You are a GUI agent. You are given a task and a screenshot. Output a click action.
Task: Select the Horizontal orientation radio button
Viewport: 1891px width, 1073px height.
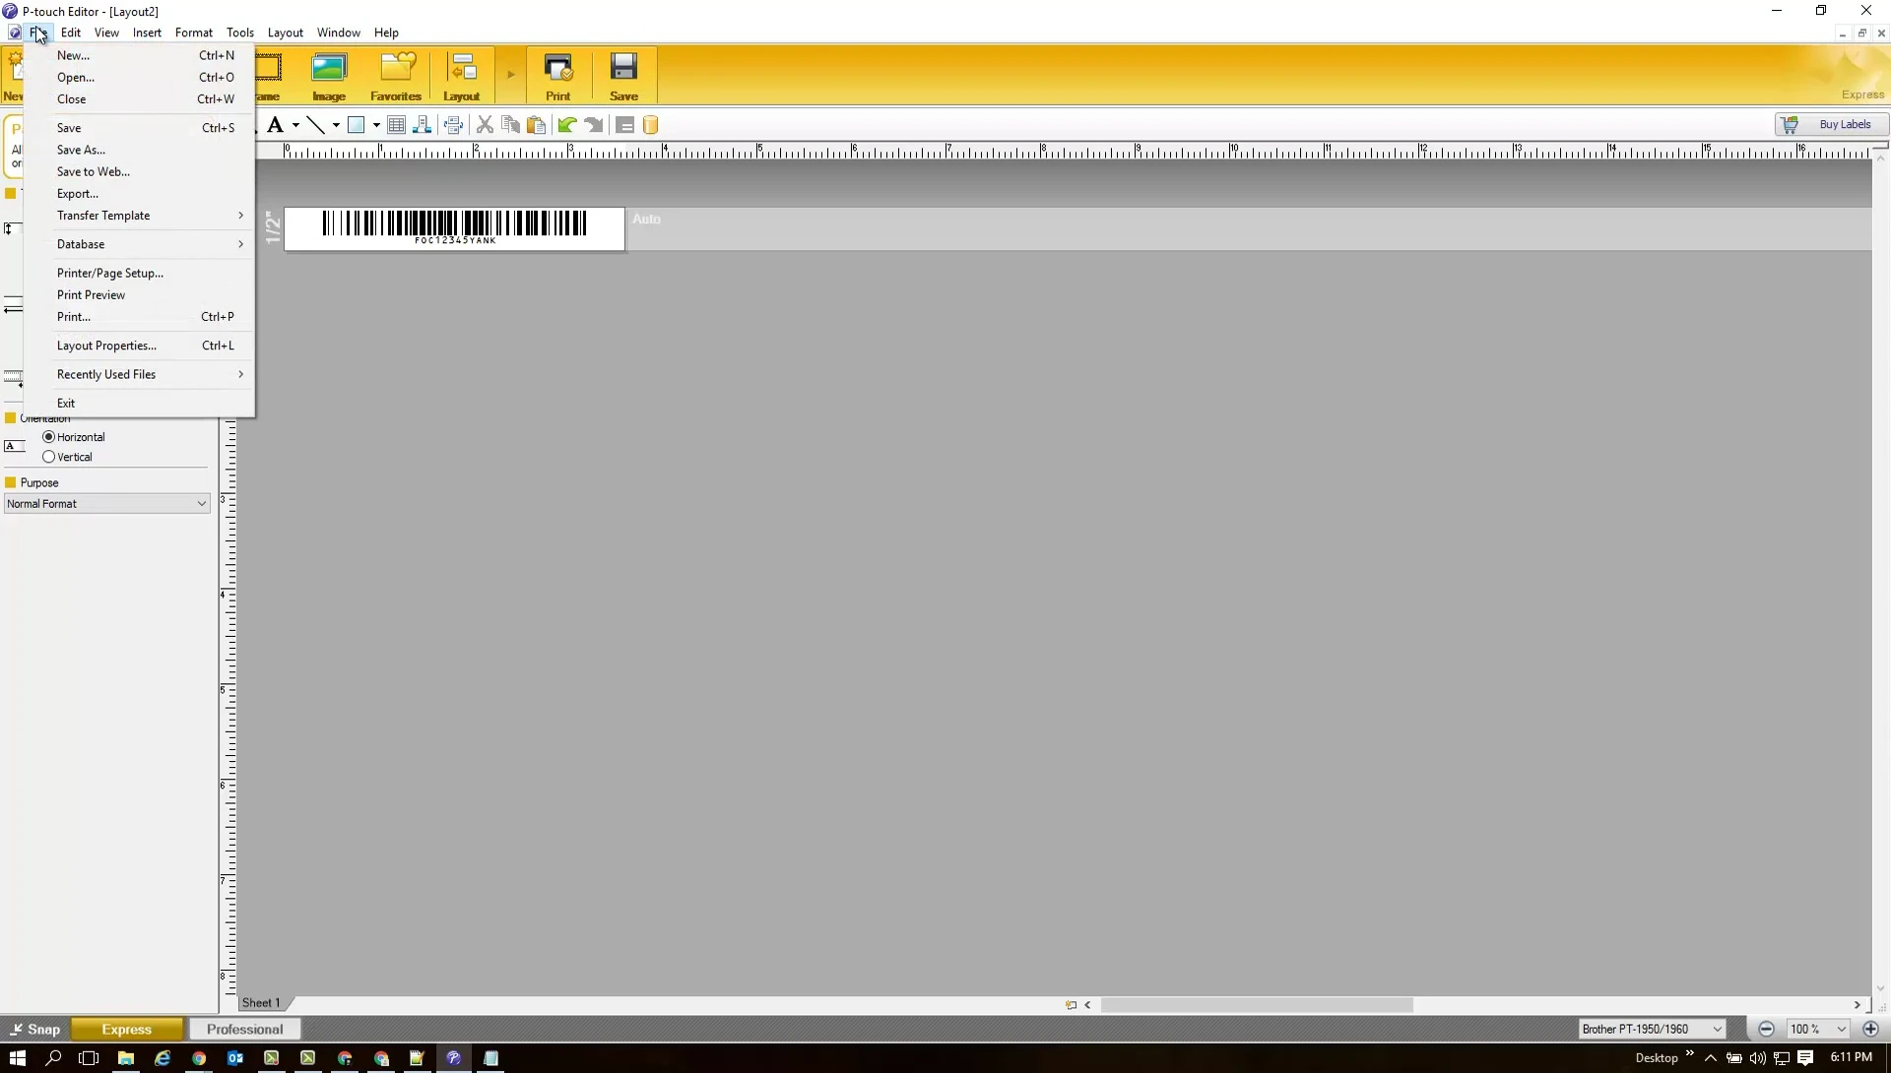coord(48,437)
